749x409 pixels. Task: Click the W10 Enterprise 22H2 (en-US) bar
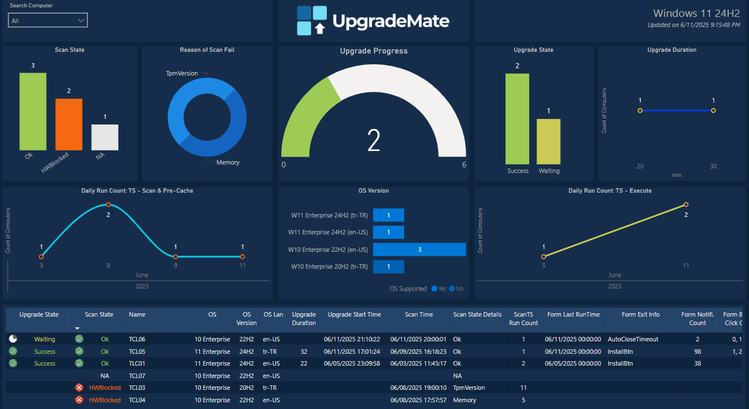click(419, 249)
